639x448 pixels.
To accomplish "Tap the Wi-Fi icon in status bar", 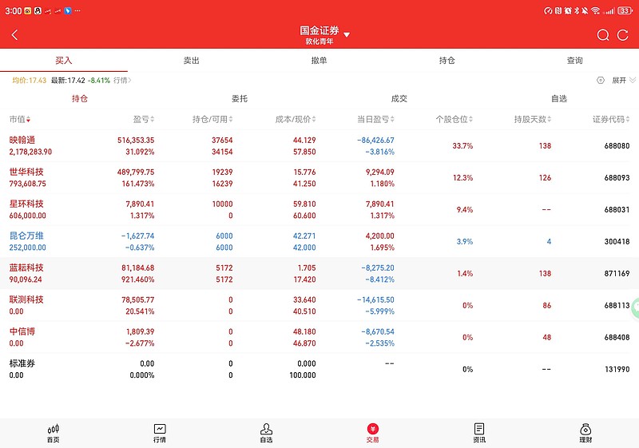I will 595,10.
